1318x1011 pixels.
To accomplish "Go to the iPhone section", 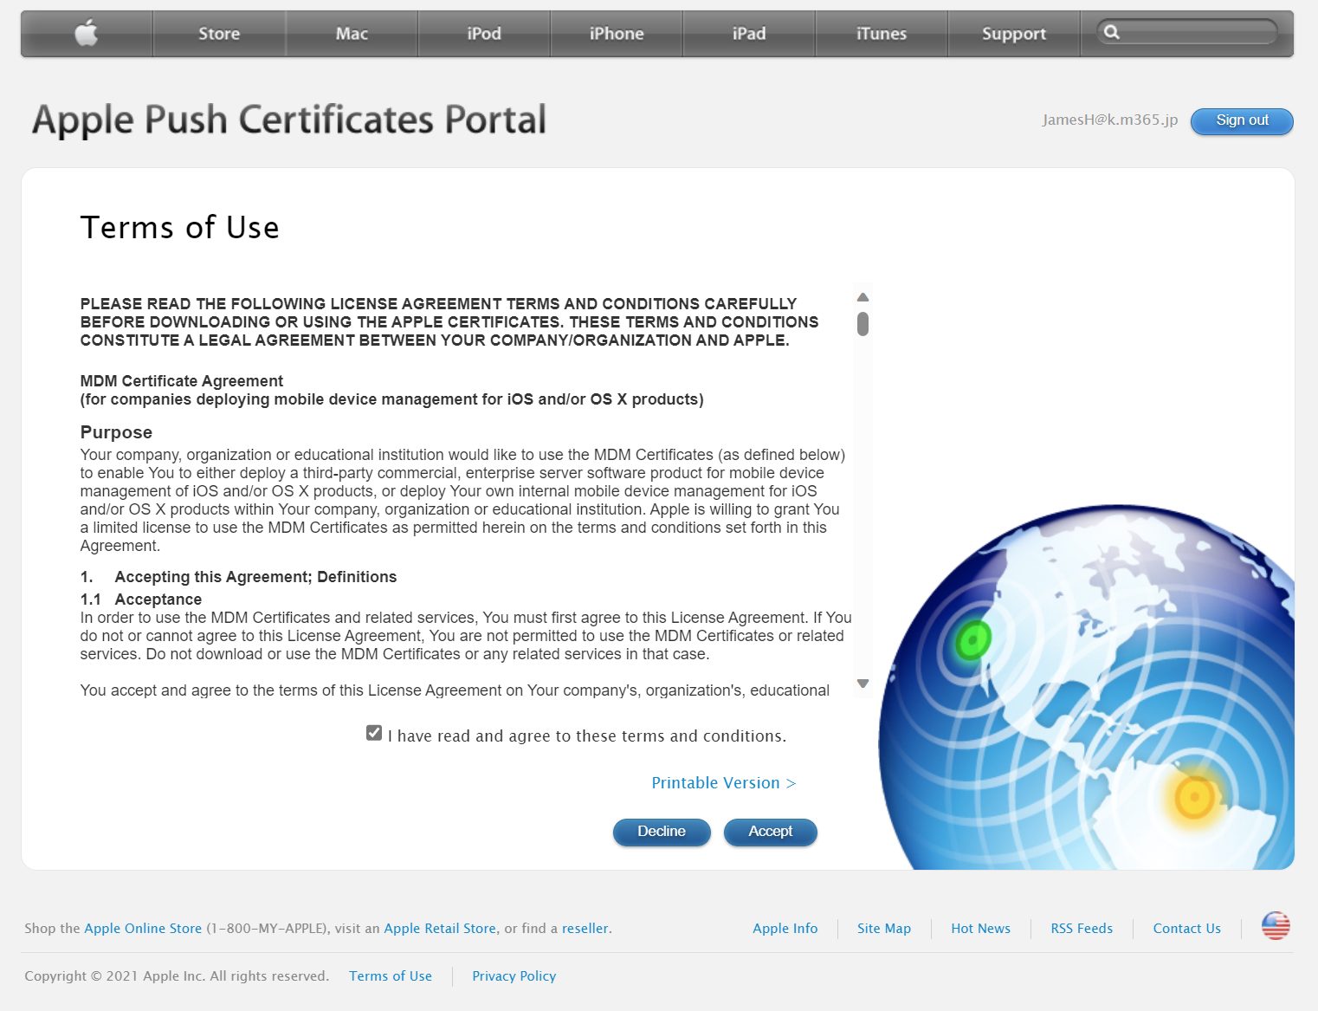I will (x=616, y=34).
